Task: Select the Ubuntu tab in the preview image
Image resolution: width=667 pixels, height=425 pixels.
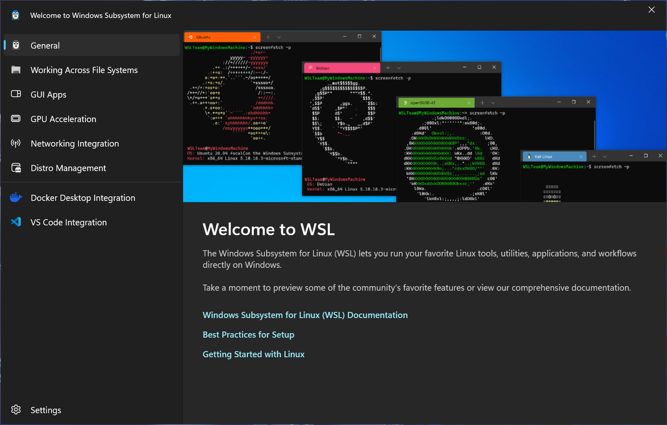Action: [x=219, y=36]
